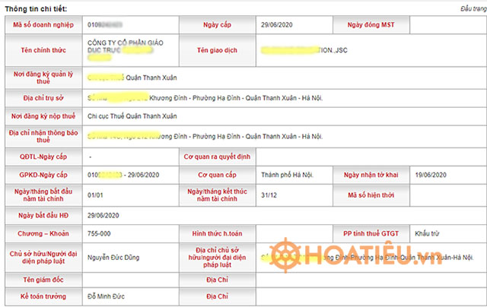Select the fiscal year end value 31/12
The height and width of the screenshot is (307, 487).
point(269,195)
